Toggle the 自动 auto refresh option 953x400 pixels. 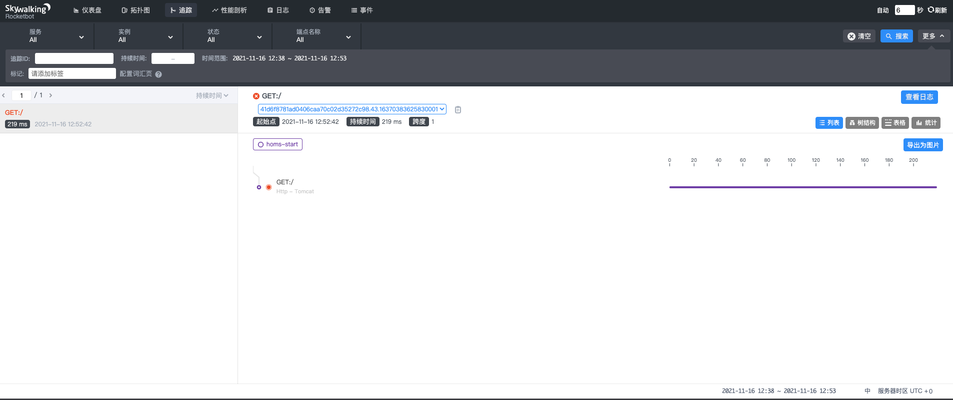(x=883, y=10)
